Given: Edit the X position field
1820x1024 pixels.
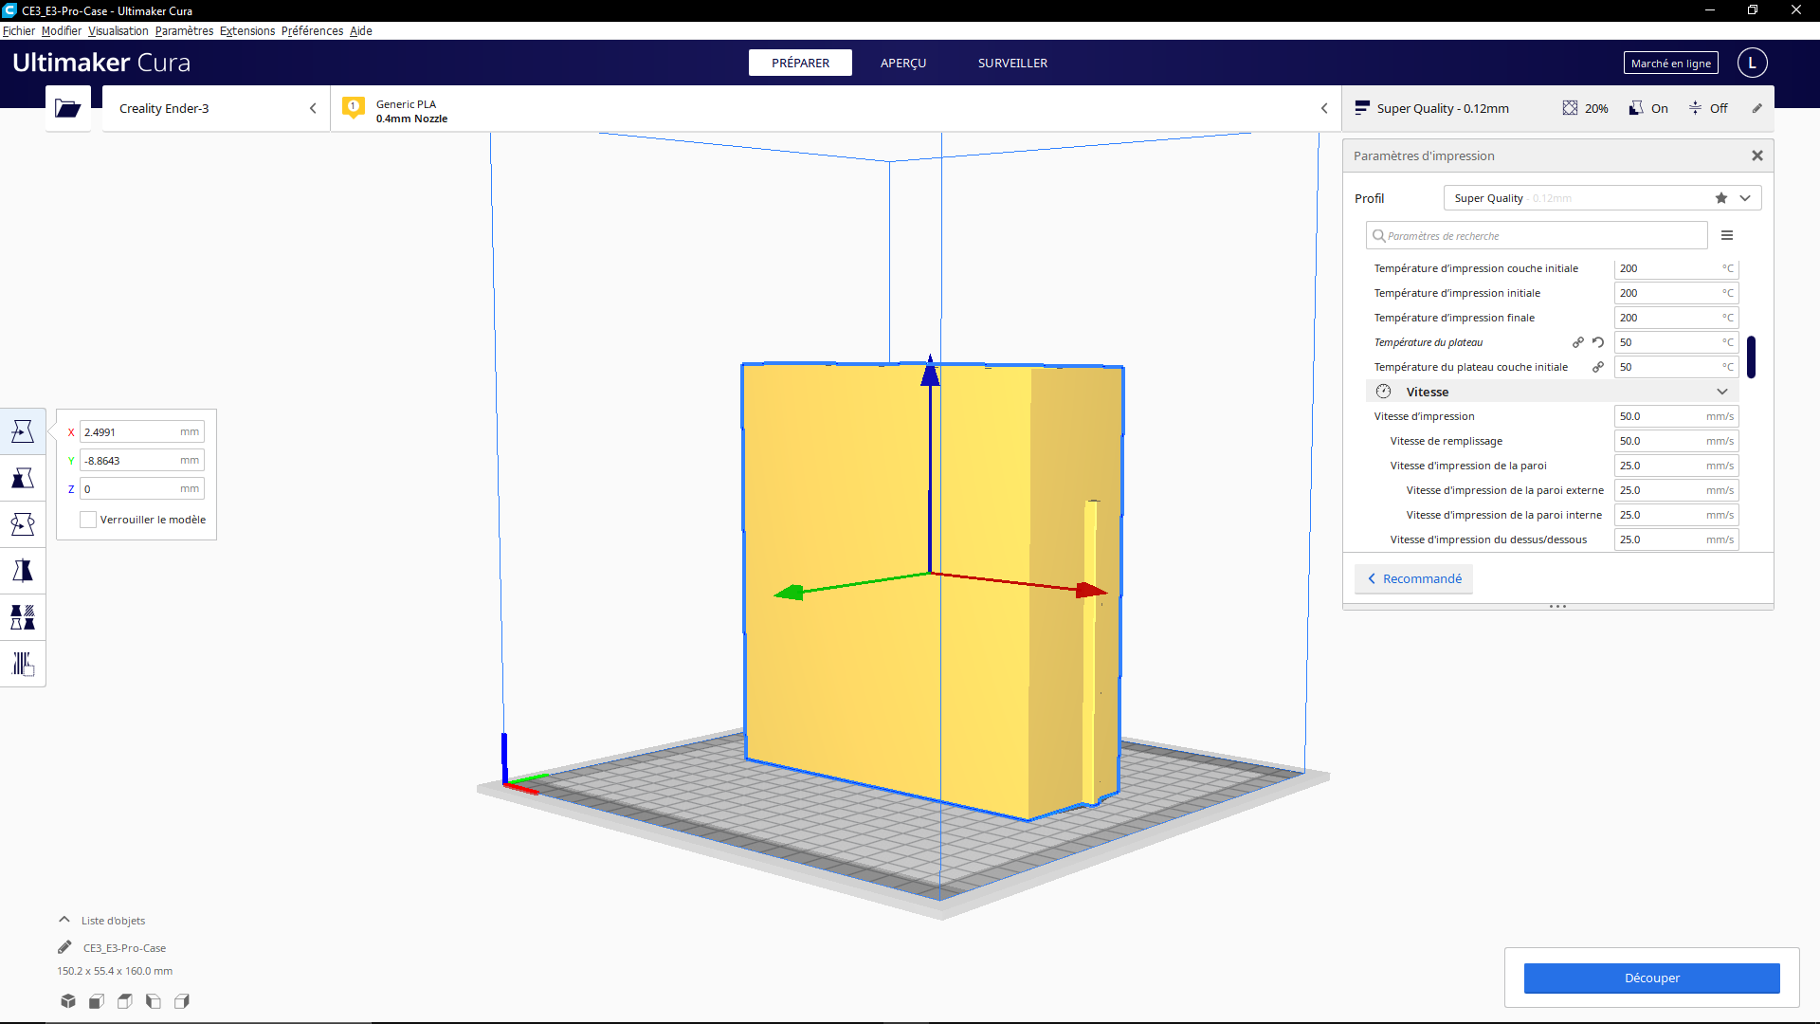Looking at the screenshot, I should 142,431.
